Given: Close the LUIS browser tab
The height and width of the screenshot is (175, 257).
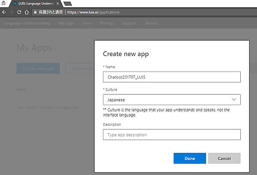Looking at the screenshot, I should point(58,3).
